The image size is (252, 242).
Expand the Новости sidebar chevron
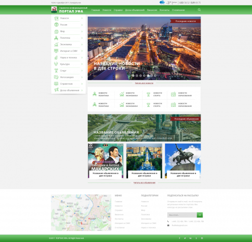[82, 18]
